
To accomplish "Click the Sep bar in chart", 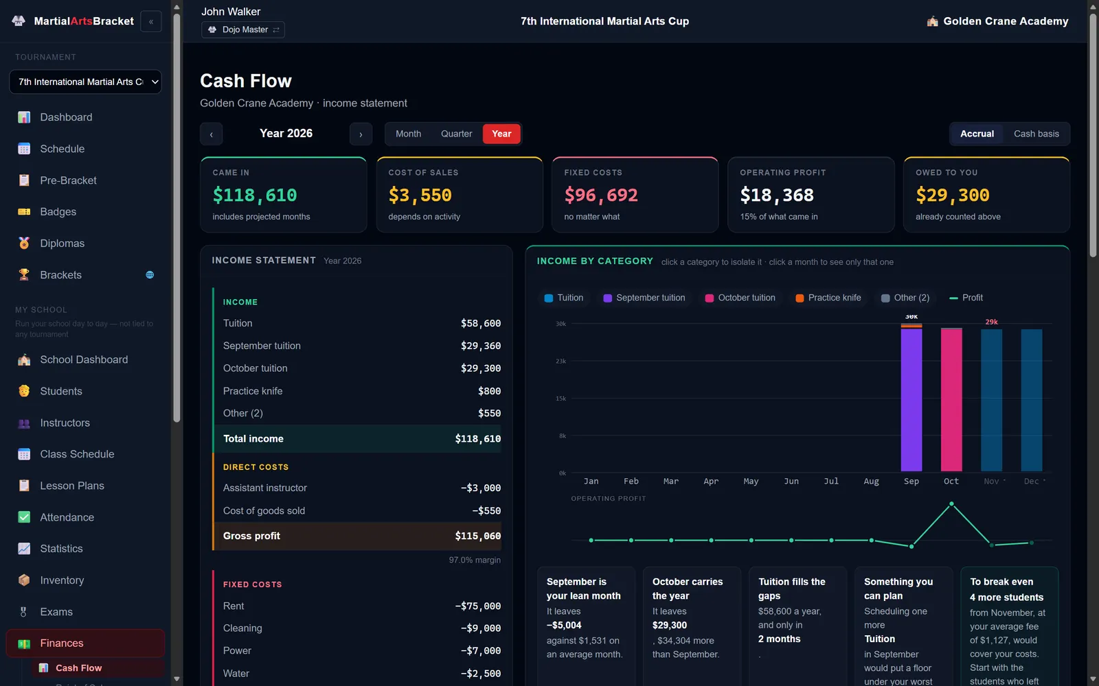I will click(911, 398).
